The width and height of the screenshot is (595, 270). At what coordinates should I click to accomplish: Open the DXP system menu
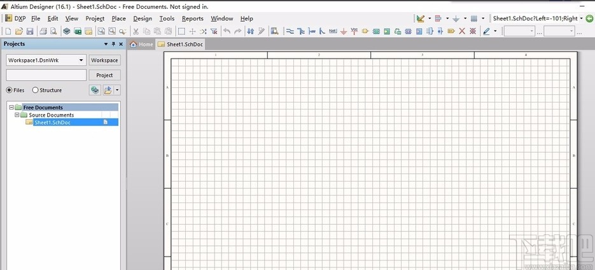15,18
